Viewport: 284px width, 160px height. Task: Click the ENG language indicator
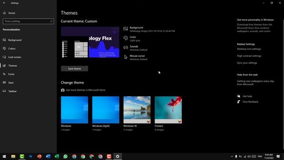coord(260,156)
